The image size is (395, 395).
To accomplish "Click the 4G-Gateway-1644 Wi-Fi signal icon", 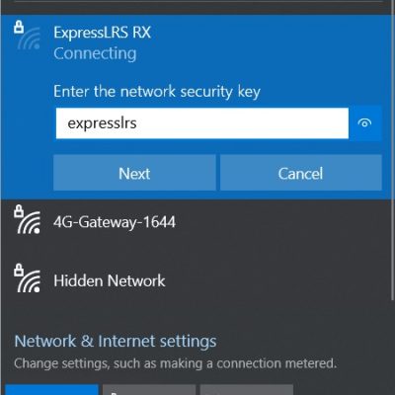I will 29,222.
